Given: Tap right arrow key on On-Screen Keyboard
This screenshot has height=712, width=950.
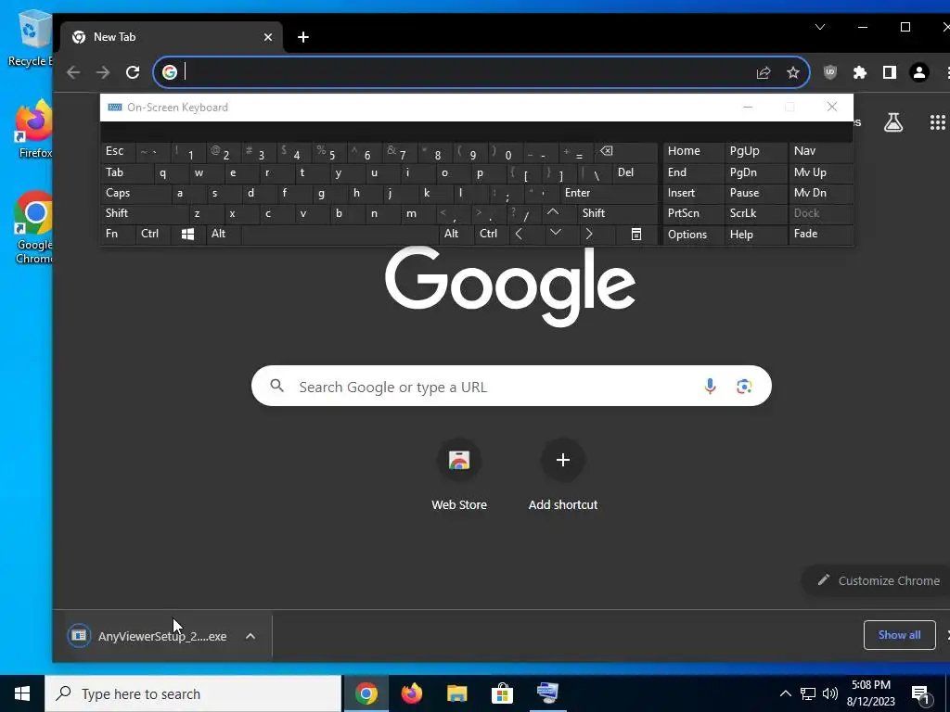Looking at the screenshot, I should [x=589, y=234].
